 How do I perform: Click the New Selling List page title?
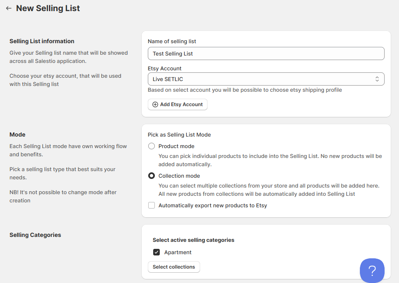(48, 8)
